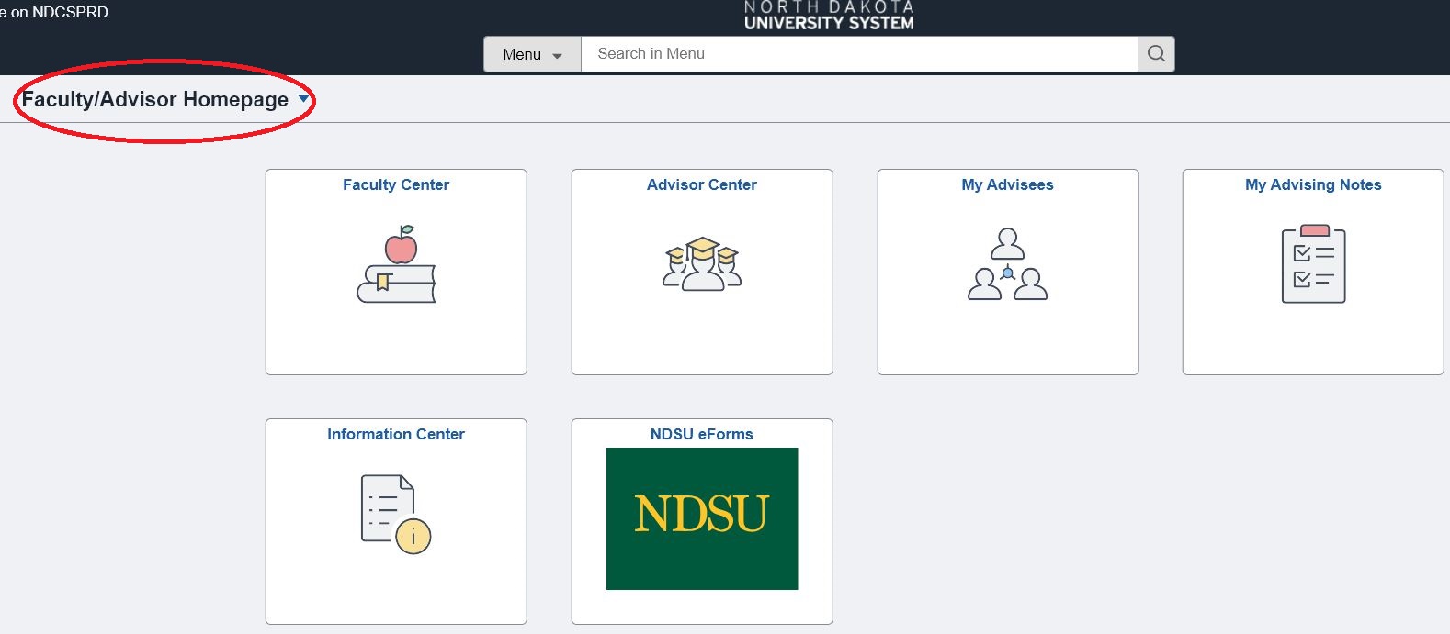Click the magnifying glass search button
The width and height of the screenshot is (1450, 634).
[1156, 54]
